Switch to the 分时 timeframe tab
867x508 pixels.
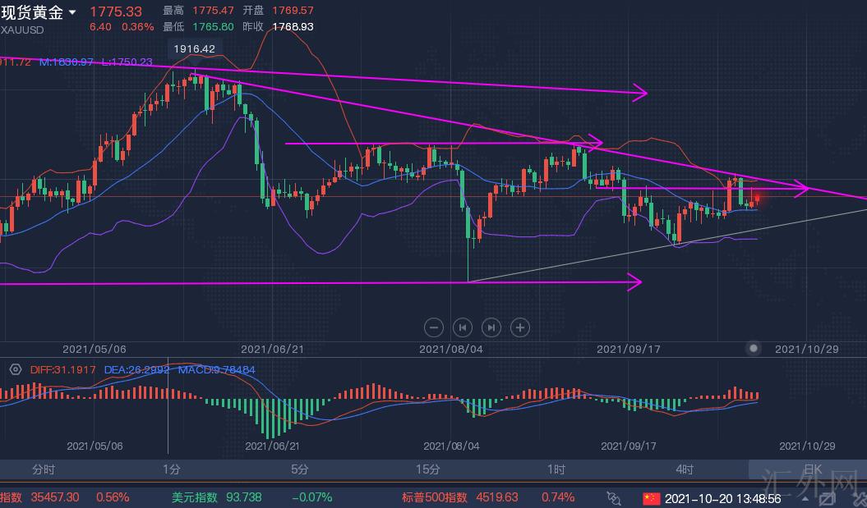pos(43,470)
